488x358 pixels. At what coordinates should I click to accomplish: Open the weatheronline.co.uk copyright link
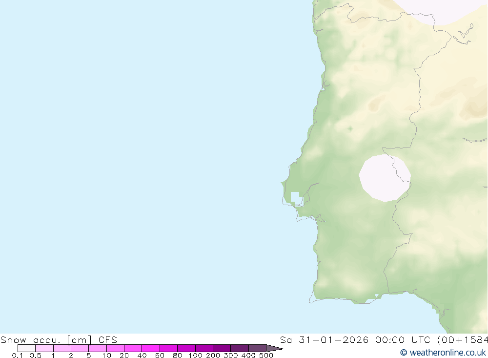point(443,353)
